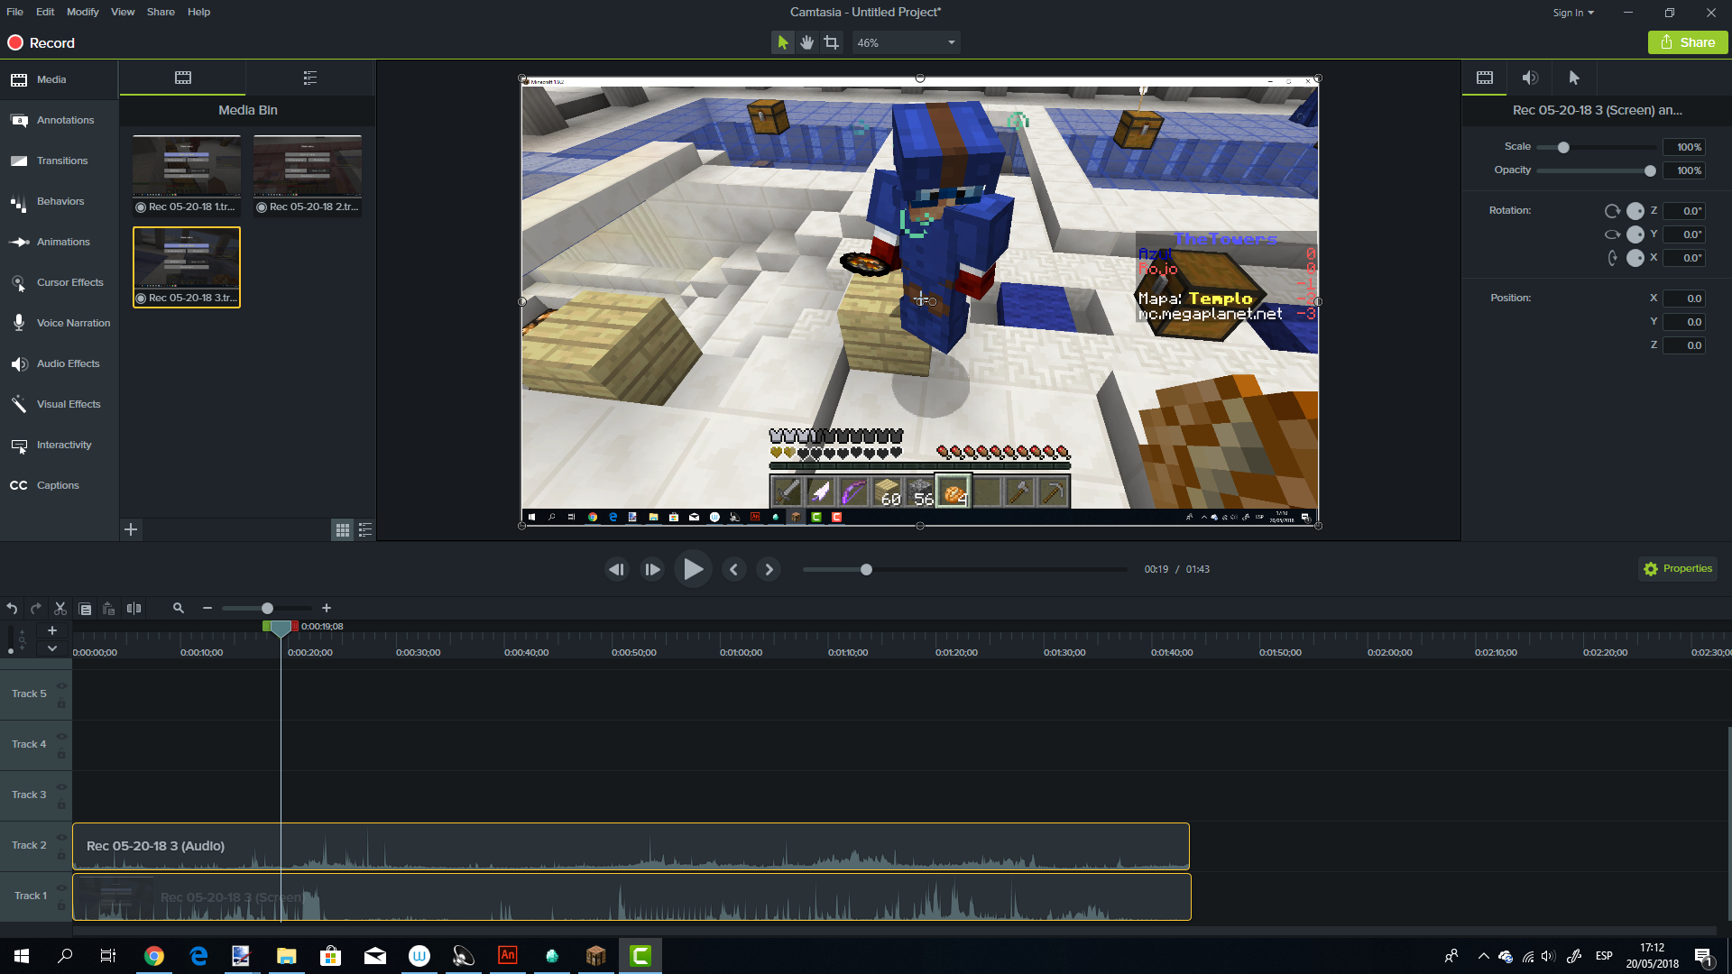Open Voice Narration panel in sidebar
This screenshot has height=974, width=1732.
pyautogui.click(x=59, y=323)
